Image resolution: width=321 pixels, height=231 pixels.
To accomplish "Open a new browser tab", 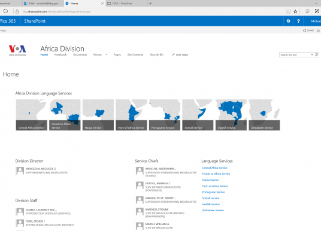I will pyautogui.click(x=150, y=3).
